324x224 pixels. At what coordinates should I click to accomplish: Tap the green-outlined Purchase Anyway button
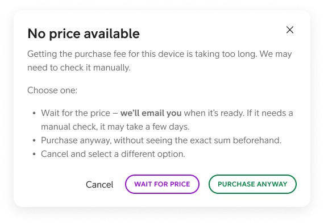[x=252, y=184]
